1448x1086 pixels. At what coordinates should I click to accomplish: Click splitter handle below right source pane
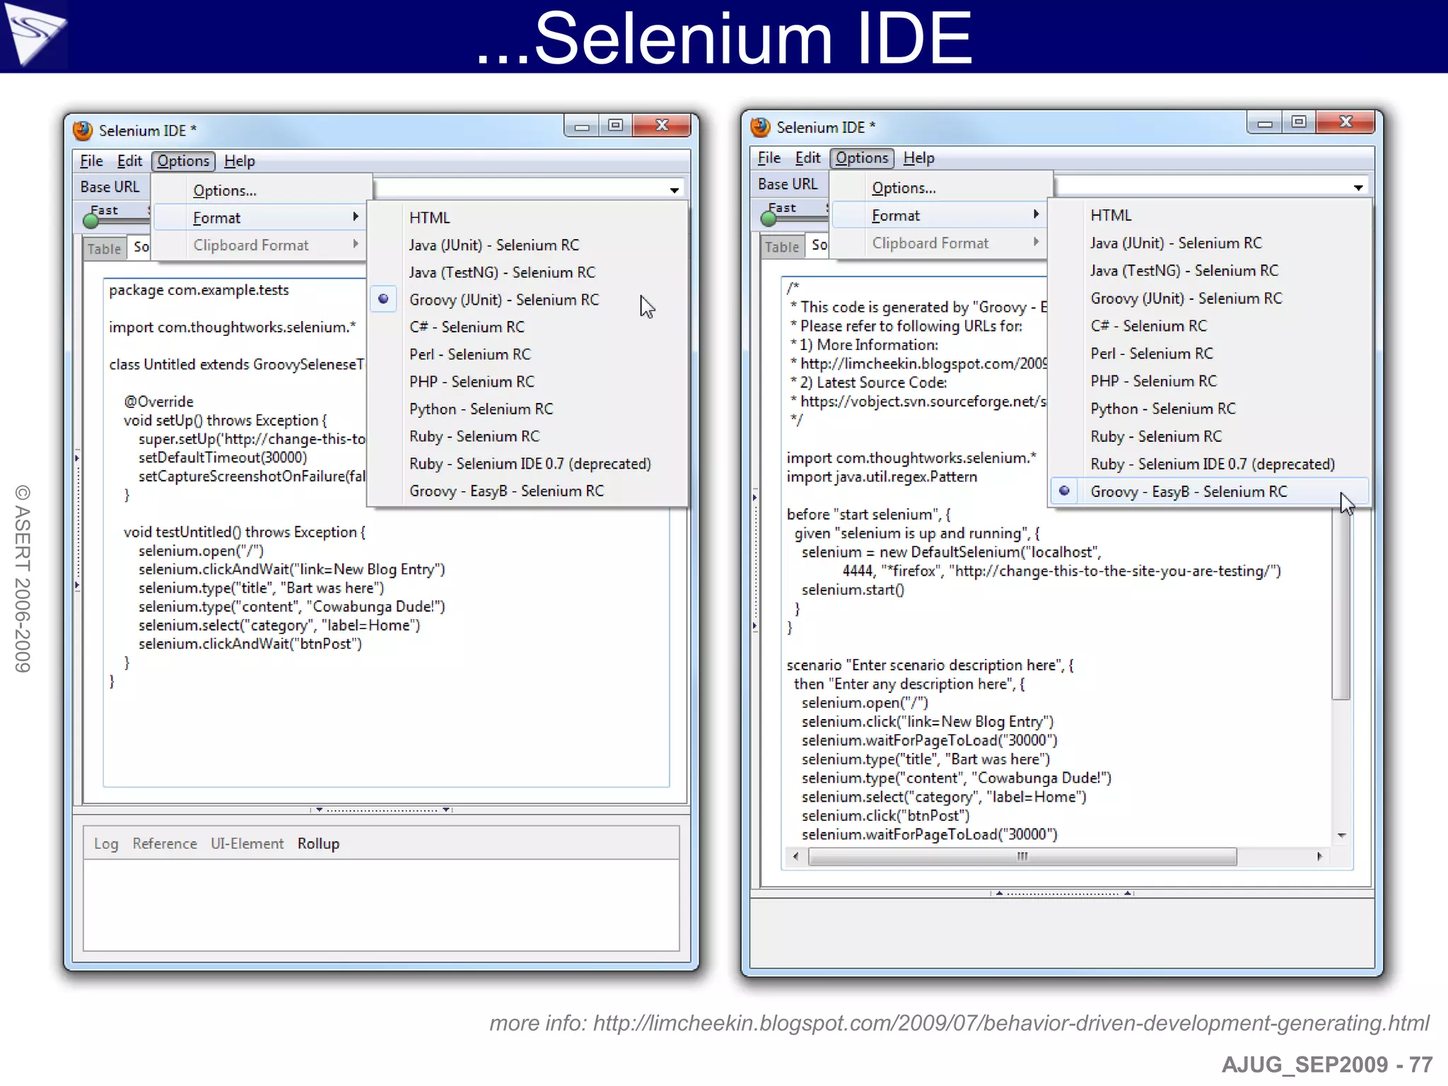pyautogui.click(x=1063, y=893)
